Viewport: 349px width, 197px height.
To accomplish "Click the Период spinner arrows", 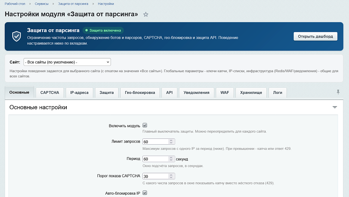I will [x=171, y=159].
